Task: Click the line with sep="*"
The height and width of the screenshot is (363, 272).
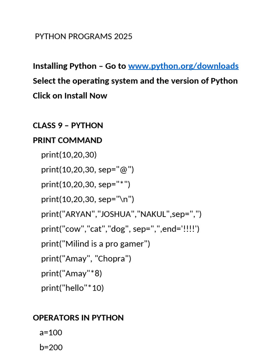Action: (86, 184)
